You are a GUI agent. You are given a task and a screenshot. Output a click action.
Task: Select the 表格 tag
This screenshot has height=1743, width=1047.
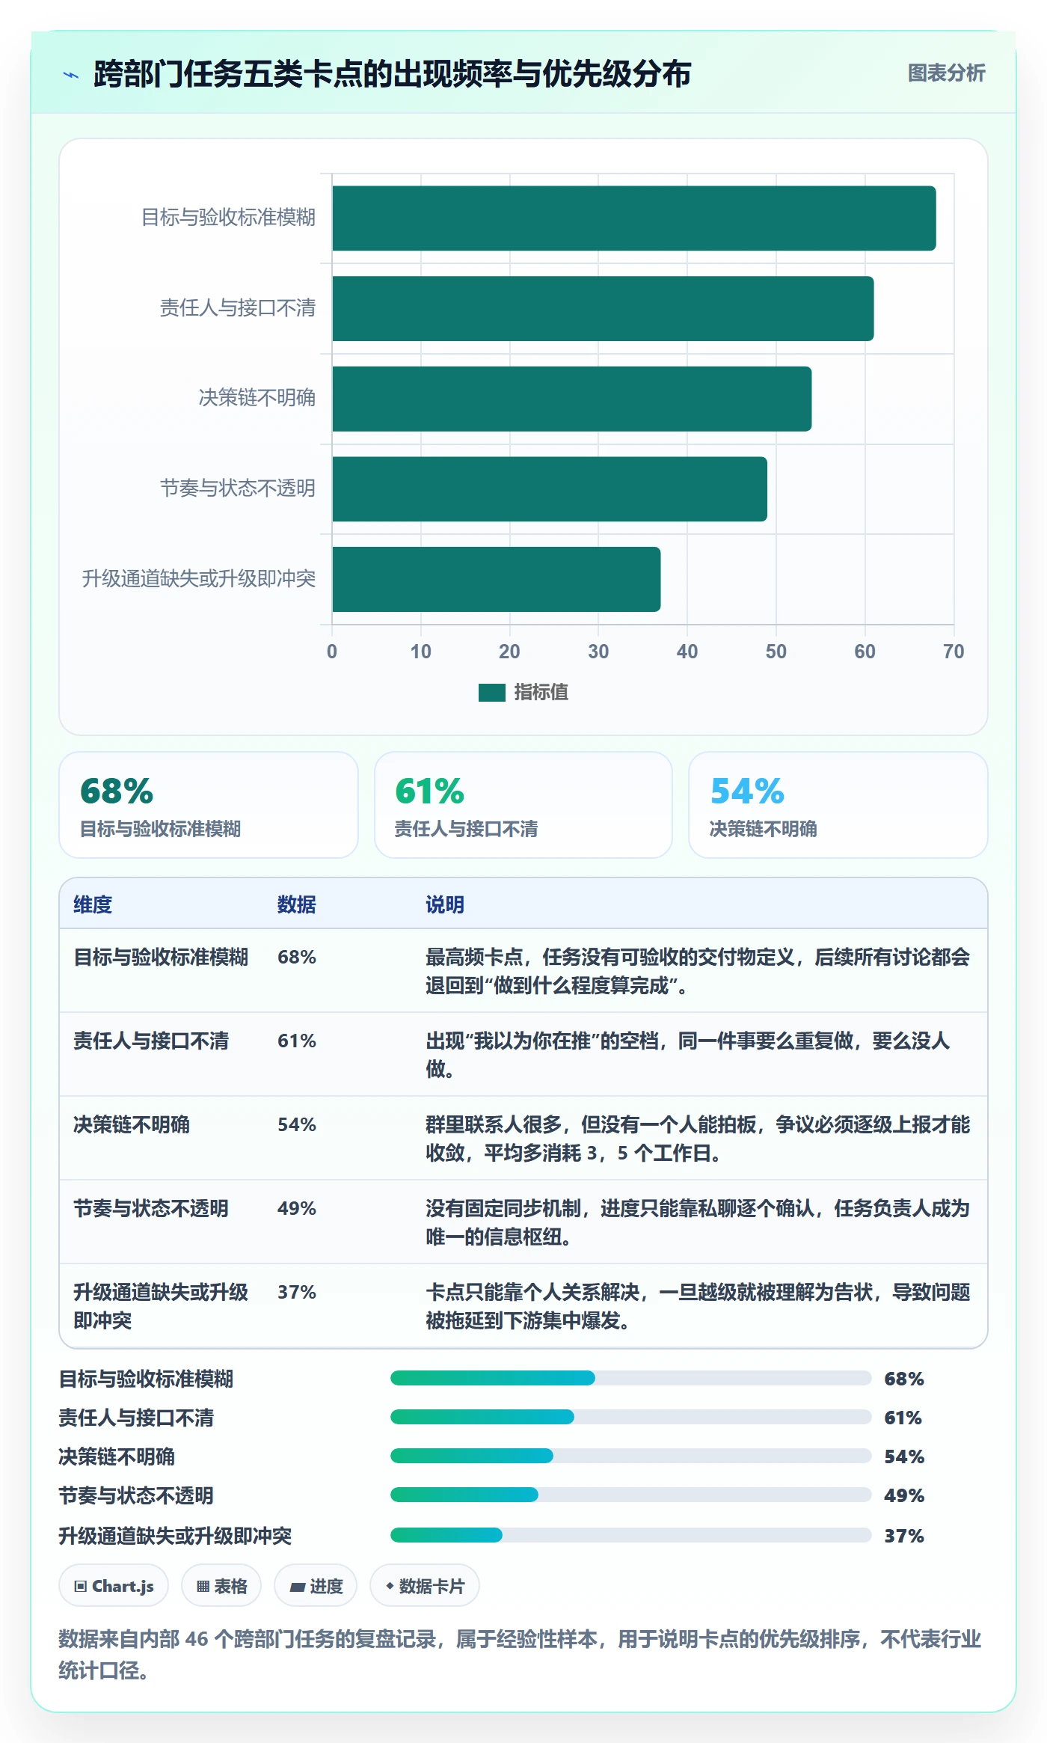pos(221,1586)
